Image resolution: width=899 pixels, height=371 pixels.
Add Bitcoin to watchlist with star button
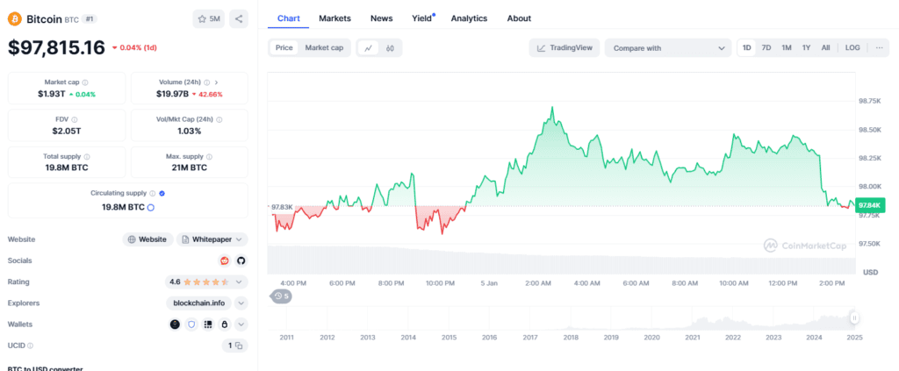(209, 19)
